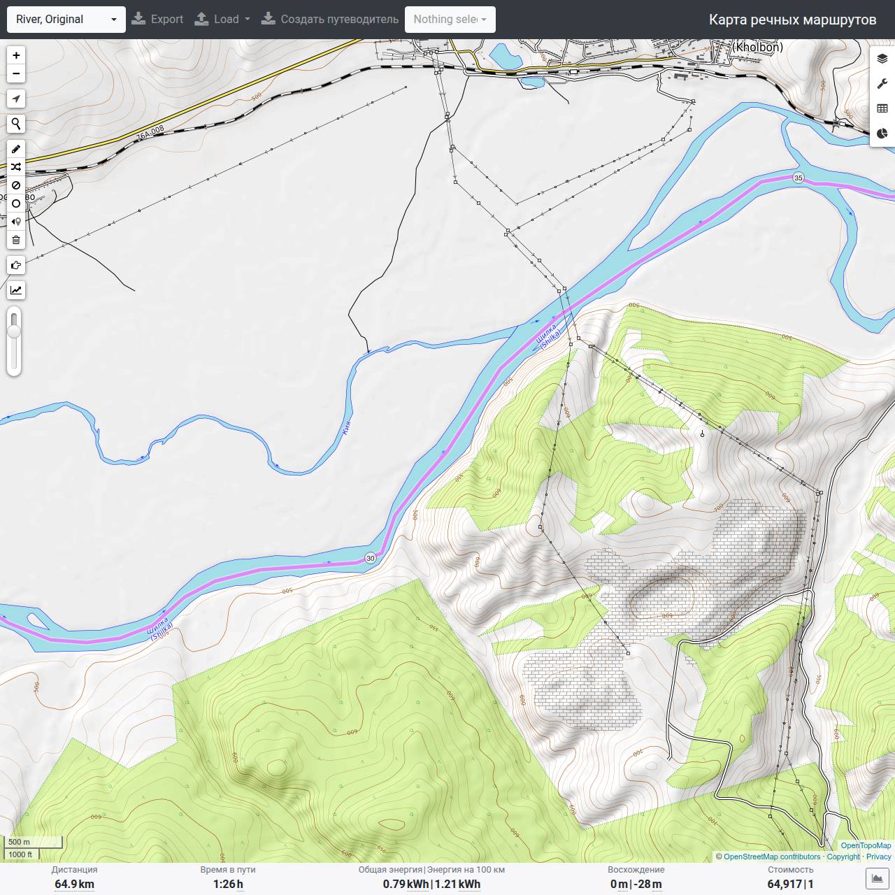Click the shuffle routing arrows icon
This screenshot has width=895, height=895.
(x=16, y=167)
